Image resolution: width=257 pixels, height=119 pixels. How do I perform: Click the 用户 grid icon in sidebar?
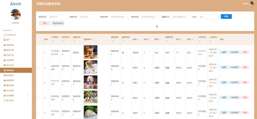click(5, 40)
